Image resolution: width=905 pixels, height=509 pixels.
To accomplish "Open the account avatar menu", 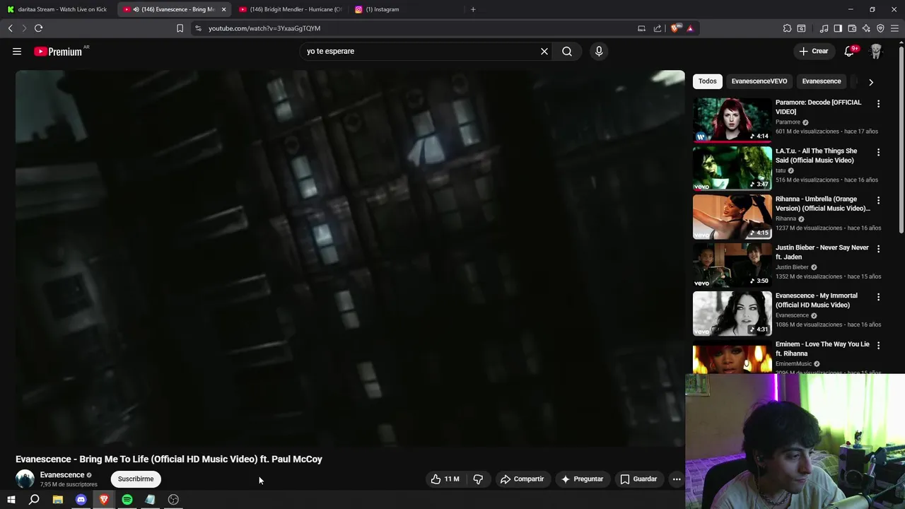I will (876, 51).
